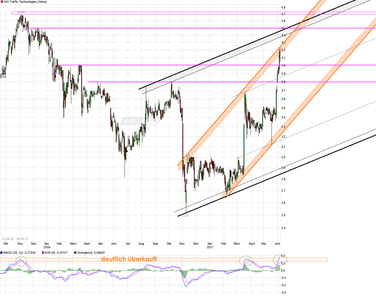The width and height of the screenshot is (376, 296).
Task: Click the 4,699 high price label
Action: point(21,12)
